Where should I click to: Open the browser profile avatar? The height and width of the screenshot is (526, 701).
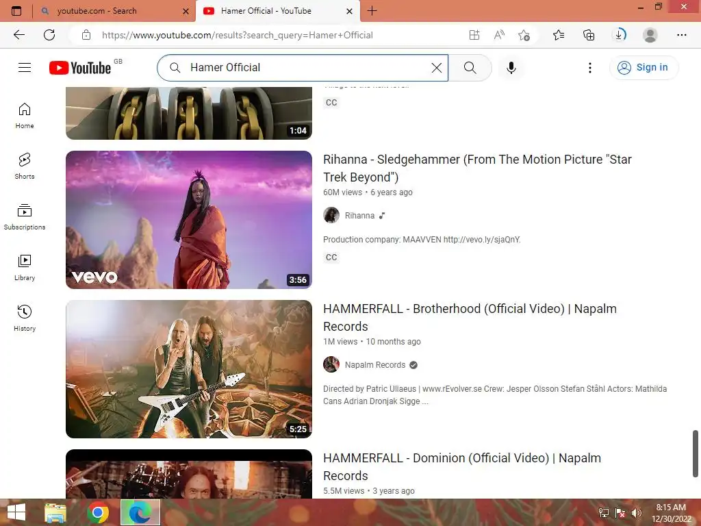tap(650, 35)
